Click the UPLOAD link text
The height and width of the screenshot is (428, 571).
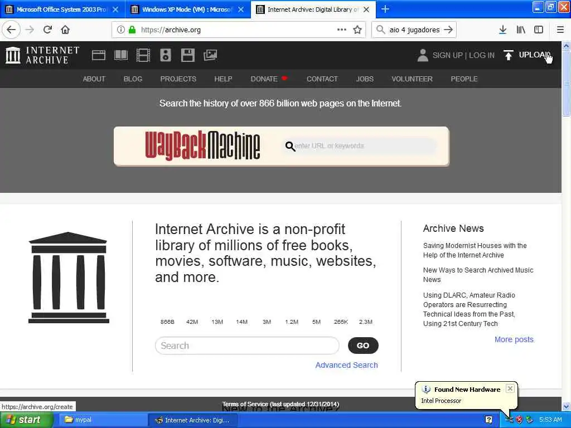point(535,55)
